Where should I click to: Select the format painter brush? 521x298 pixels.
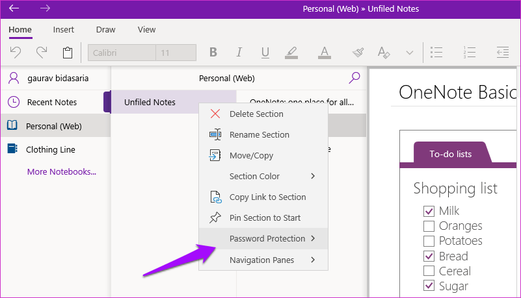(x=358, y=53)
